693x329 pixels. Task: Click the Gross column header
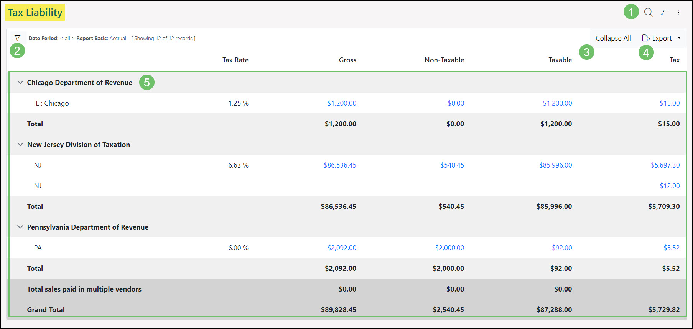347,60
